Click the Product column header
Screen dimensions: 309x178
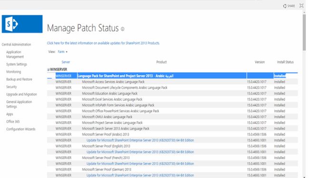[x=162, y=62]
